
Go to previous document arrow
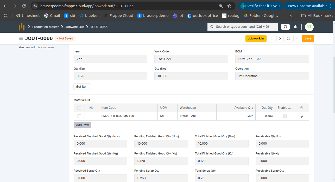(271, 38)
